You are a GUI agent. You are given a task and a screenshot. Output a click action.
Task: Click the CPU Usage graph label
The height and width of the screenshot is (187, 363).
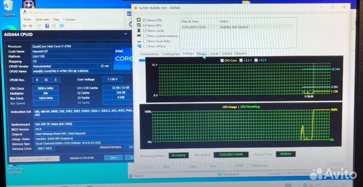click(x=229, y=107)
